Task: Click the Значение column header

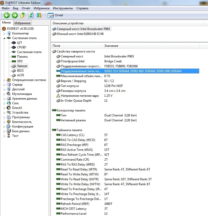Action: pos(151,46)
